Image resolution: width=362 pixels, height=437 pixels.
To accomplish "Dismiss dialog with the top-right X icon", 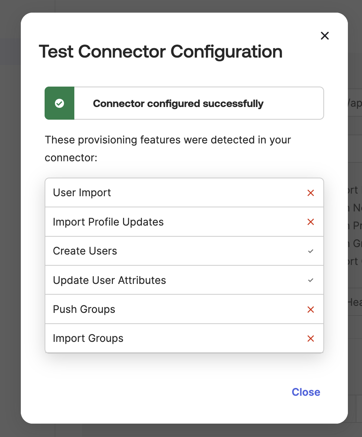I will click(x=325, y=36).
